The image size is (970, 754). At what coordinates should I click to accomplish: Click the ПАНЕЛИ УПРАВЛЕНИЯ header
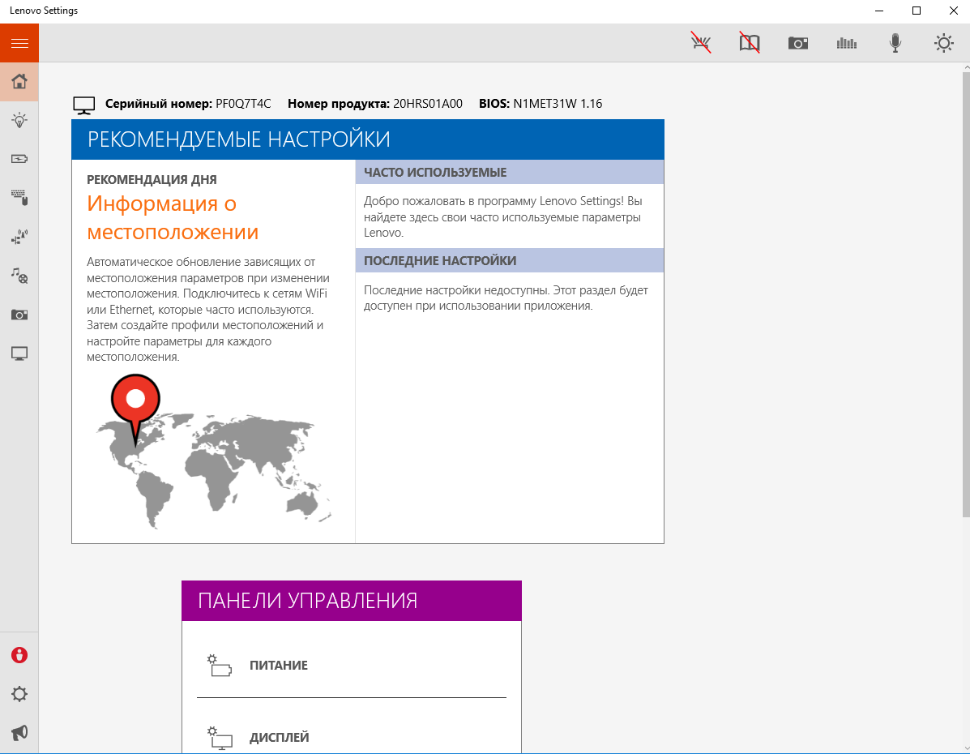(352, 601)
